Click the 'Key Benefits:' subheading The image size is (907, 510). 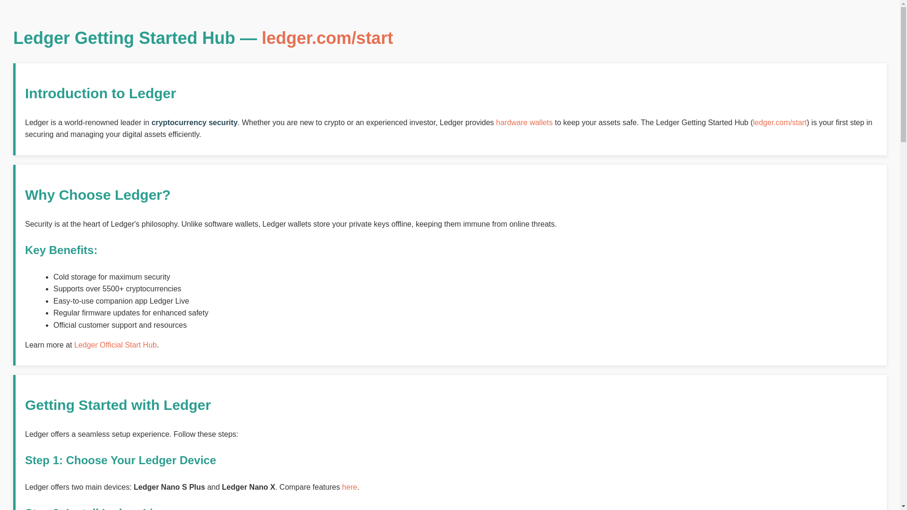click(x=61, y=250)
